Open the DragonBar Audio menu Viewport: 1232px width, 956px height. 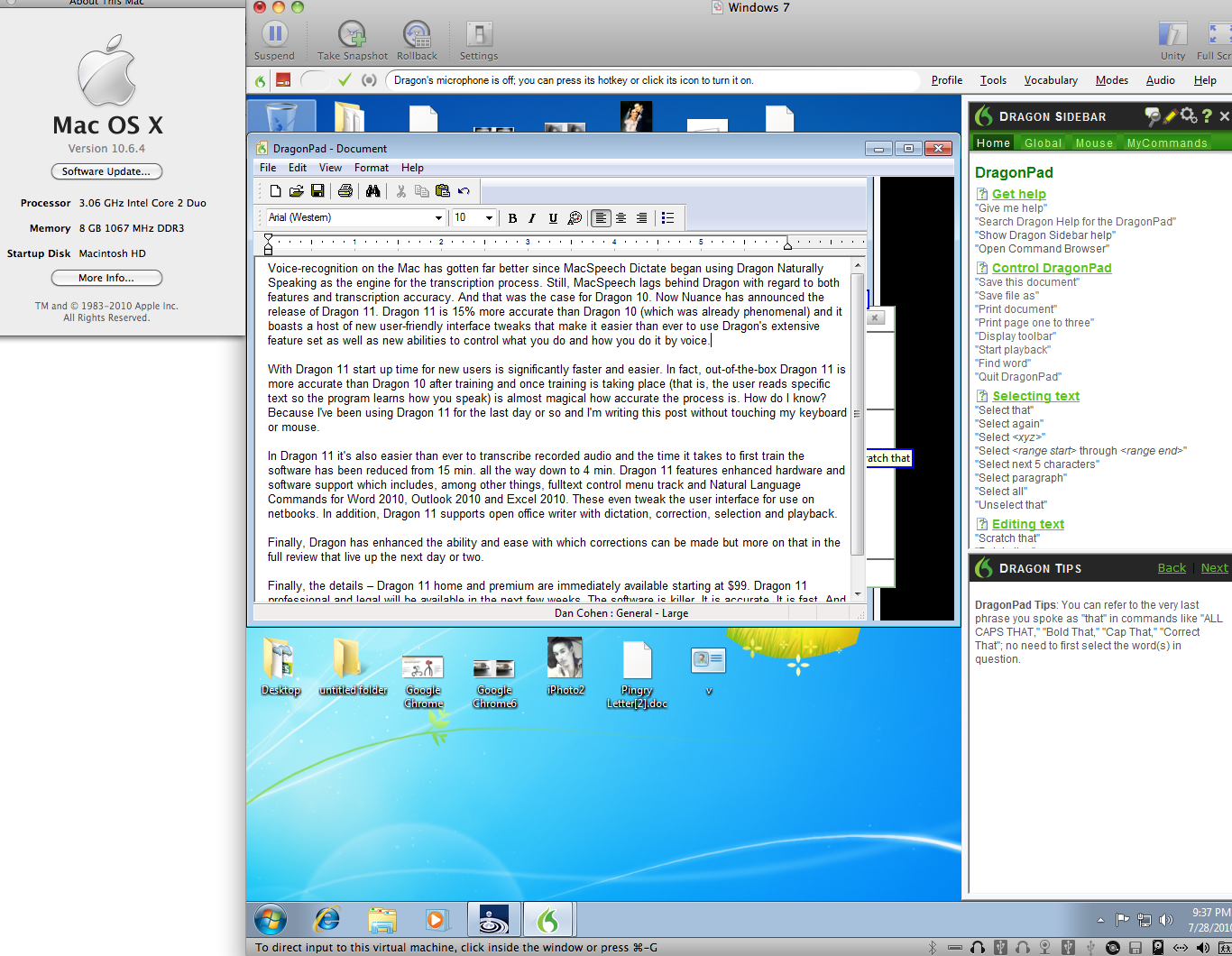click(1161, 80)
